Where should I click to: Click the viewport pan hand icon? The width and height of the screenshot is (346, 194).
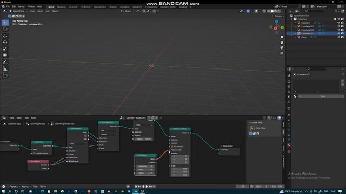tap(282, 43)
